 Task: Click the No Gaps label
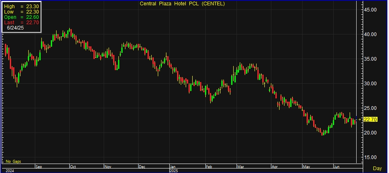[14, 162]
